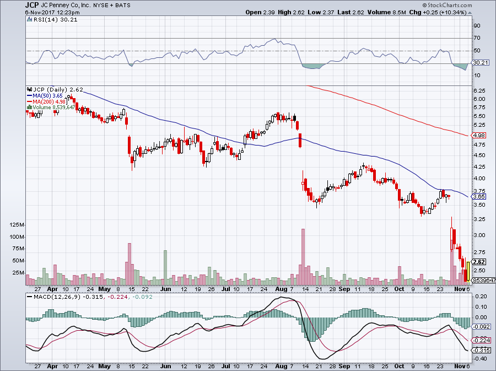Click the 30.21 RSI value tag on right axis
Screen dimensions: 496x371
pyautogui.click(x=479, y=63)
